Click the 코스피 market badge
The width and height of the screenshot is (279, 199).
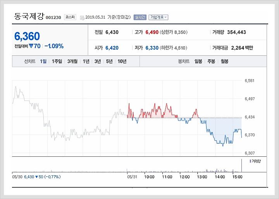click(70, 17)
